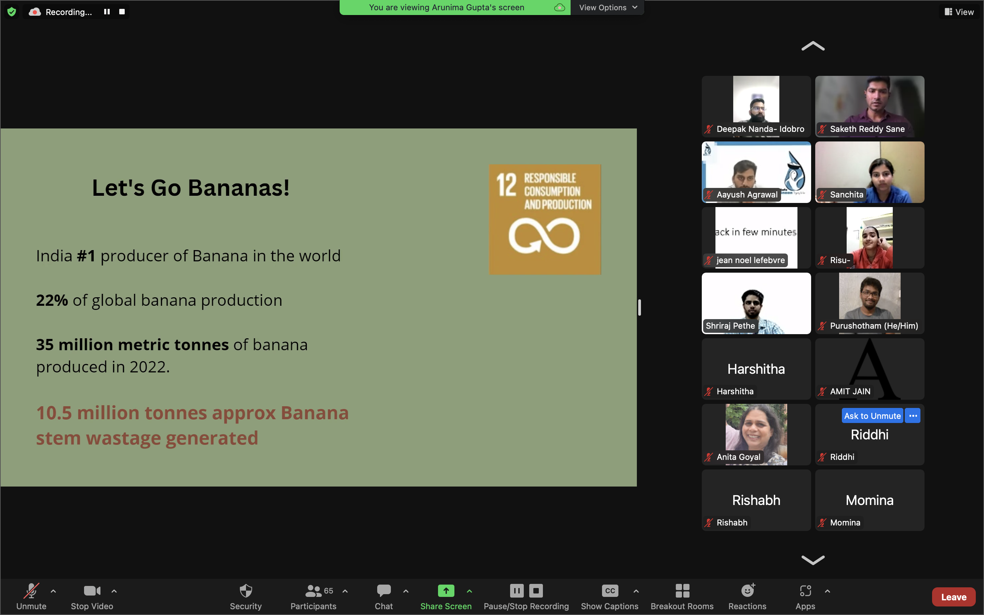Click the red Leave button

click(x=953, y=597)
